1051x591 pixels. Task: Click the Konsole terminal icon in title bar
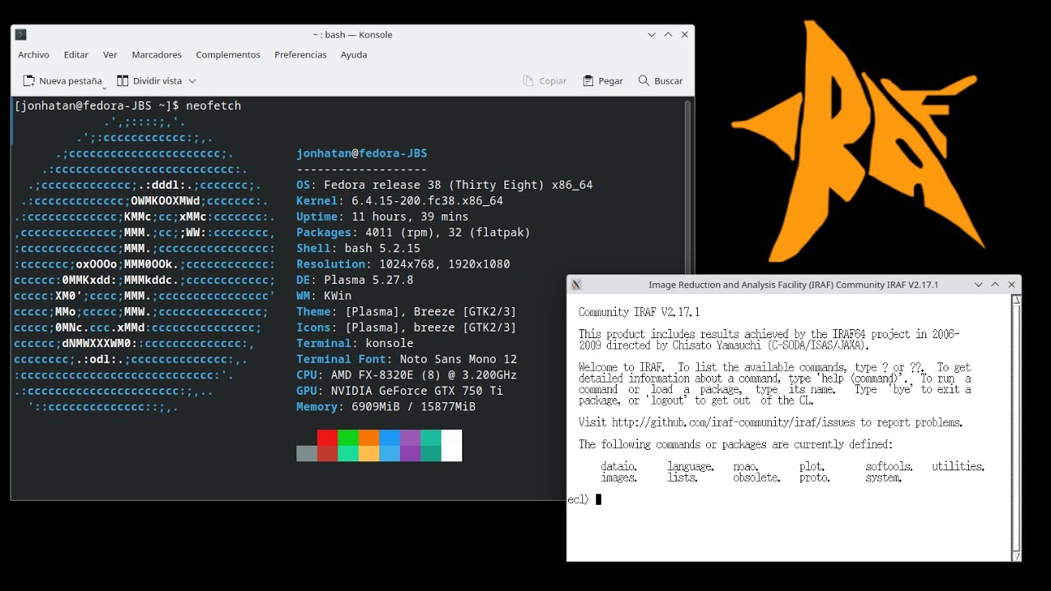tap(21, 34)
